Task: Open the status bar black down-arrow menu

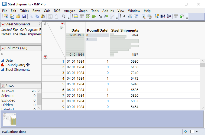Action: (x=197, y=131)
